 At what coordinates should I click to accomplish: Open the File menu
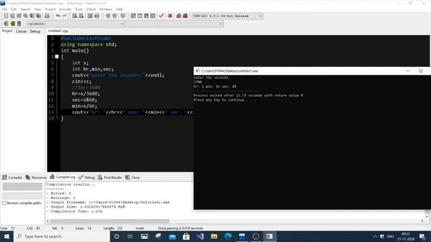coord(5,9)
